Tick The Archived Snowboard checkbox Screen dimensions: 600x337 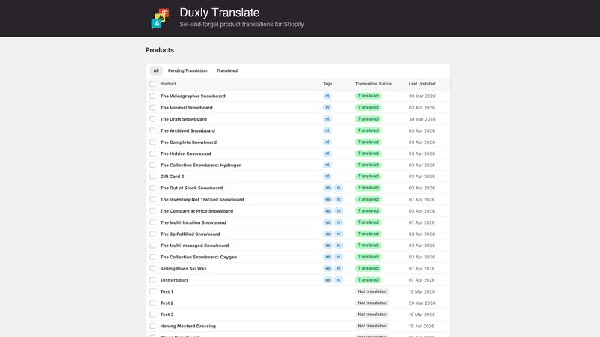coord(152,130)
